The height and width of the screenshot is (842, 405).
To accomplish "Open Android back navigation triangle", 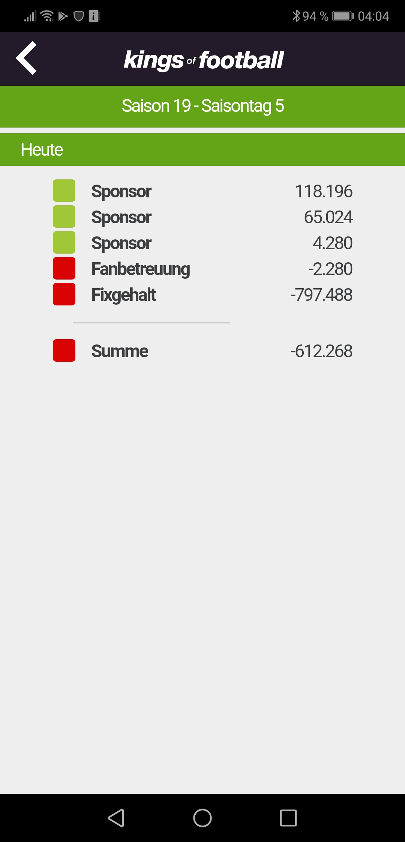I will coord(116,818).
